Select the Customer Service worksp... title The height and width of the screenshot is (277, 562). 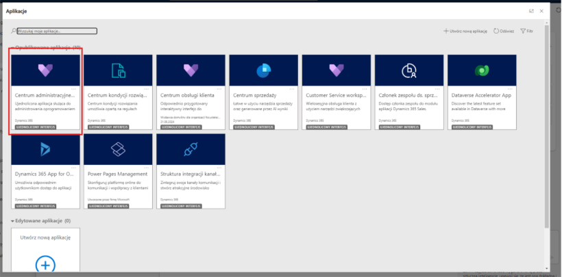[337, 96]
